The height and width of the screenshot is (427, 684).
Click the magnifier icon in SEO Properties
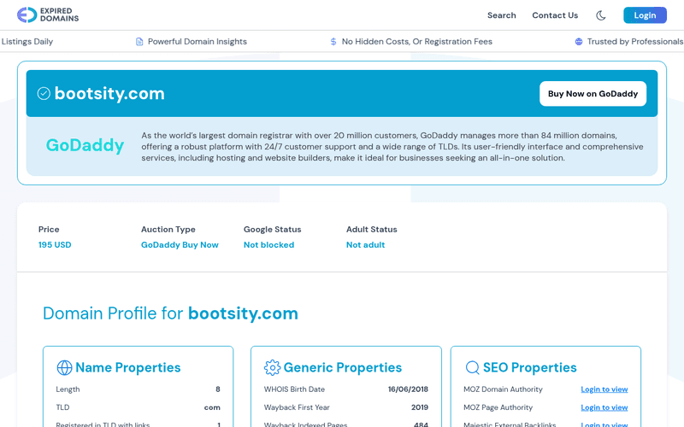click(x=473, y=368)
